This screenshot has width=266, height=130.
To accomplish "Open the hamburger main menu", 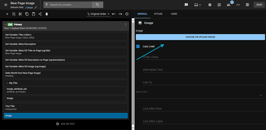I will (x=6, y=5).
